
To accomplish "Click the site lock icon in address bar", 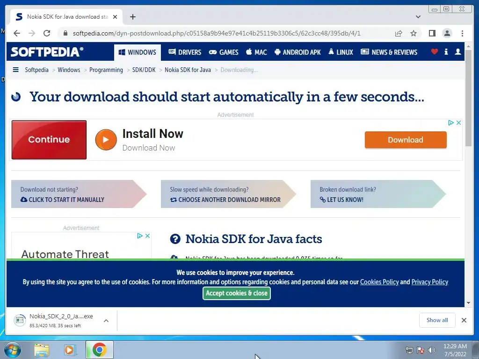I will [x=65, y=33].
